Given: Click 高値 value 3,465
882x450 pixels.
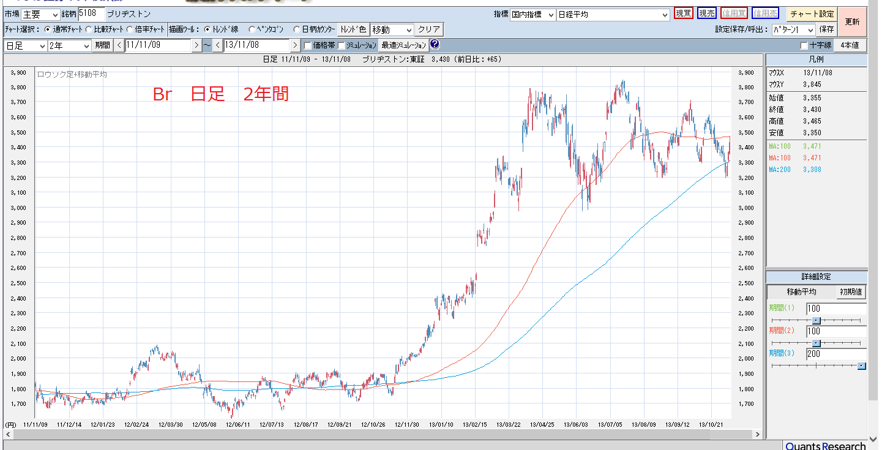Looking at the screenshot, I should [812, 121].
